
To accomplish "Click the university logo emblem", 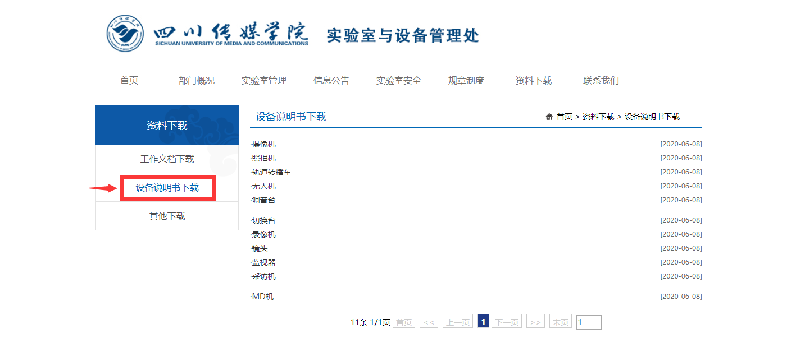I will (125, 34).
